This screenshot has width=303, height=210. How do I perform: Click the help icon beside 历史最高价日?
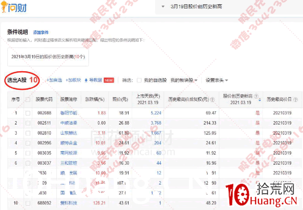click(295, 100)
